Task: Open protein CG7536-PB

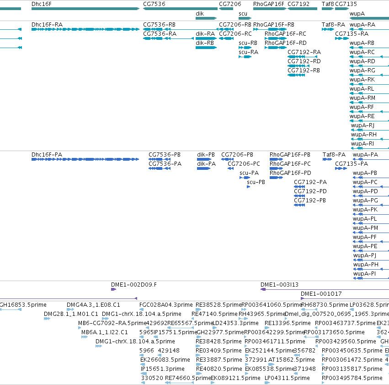Action: tap(165, 155)
